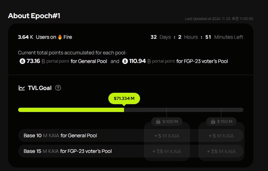Viewport: 268px width, 171px height.
Task: Select Base 10 M KAIA General Pool row
Action: [x=130, y=135]
